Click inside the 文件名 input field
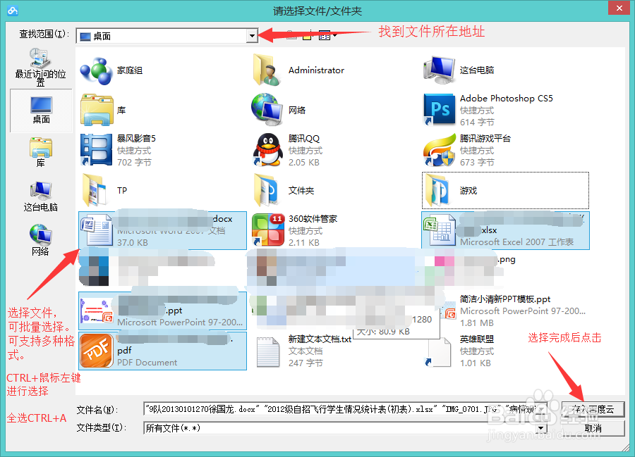 [x=317, y=409]
